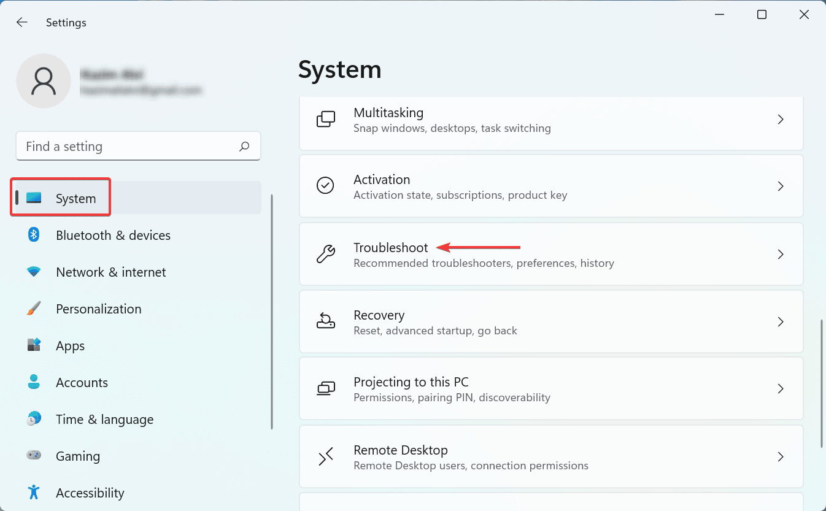Click the Gaming controller icon

pos(34,456)
